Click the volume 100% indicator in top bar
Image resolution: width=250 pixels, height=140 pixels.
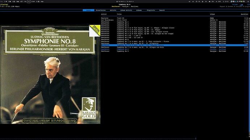coord(218,1)
